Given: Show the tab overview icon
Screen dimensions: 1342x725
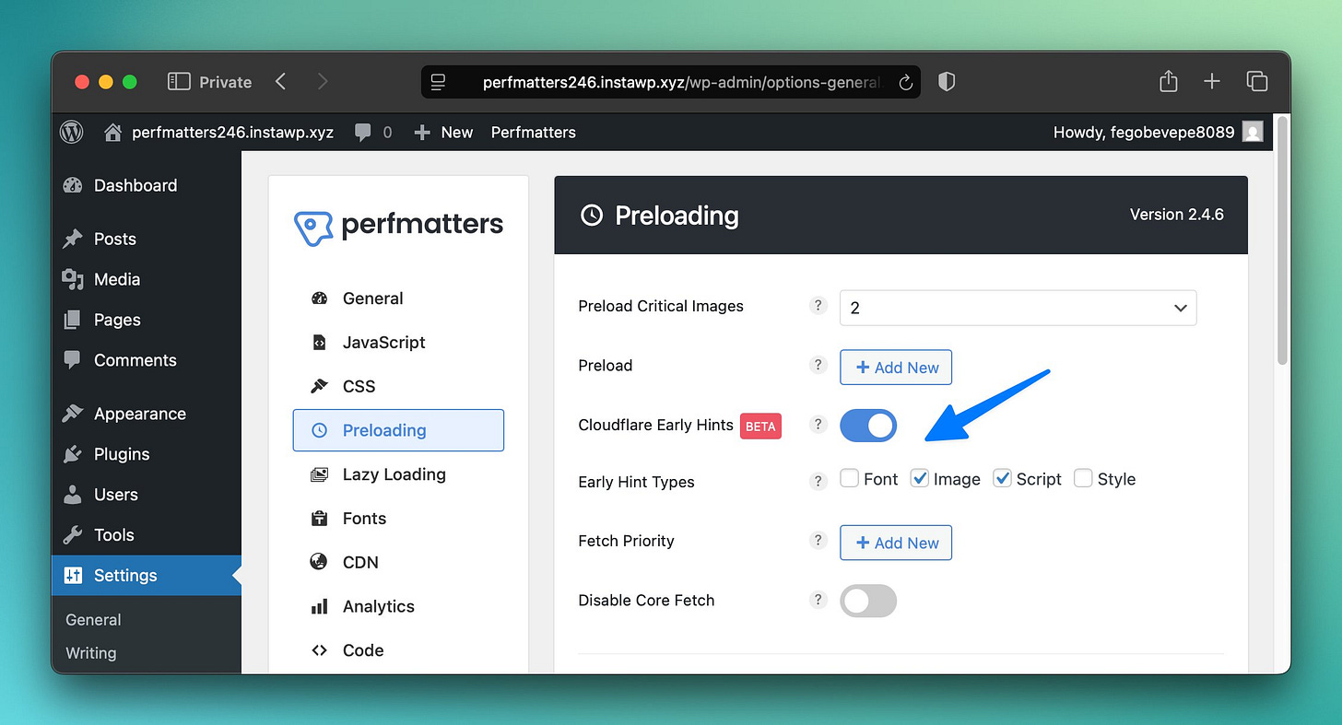Looking at the screenshot, I should click(1257, 81).
